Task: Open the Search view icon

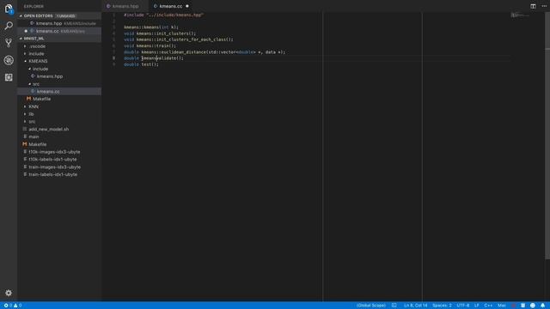Action: pyautogui.click(x=9, y=26)
